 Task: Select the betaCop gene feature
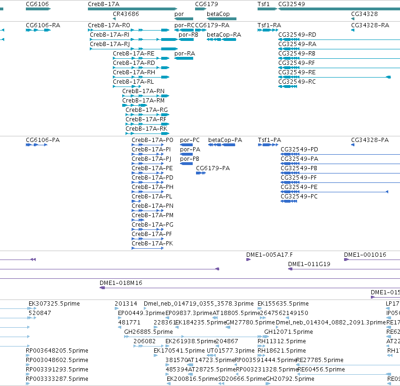click(221, 19)
